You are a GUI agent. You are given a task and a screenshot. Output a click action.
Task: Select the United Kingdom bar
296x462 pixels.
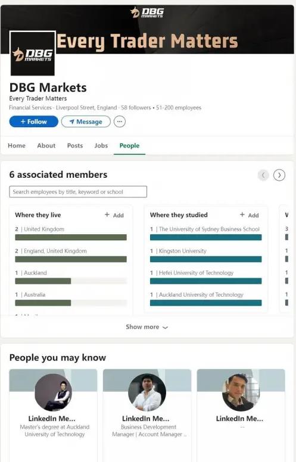pyautogui.click(x=71, y=237)
